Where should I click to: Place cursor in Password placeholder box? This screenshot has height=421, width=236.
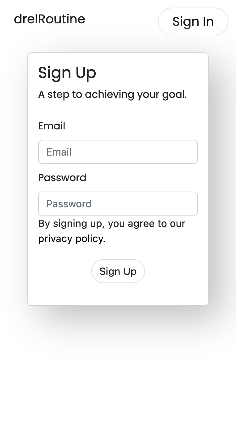118,204
